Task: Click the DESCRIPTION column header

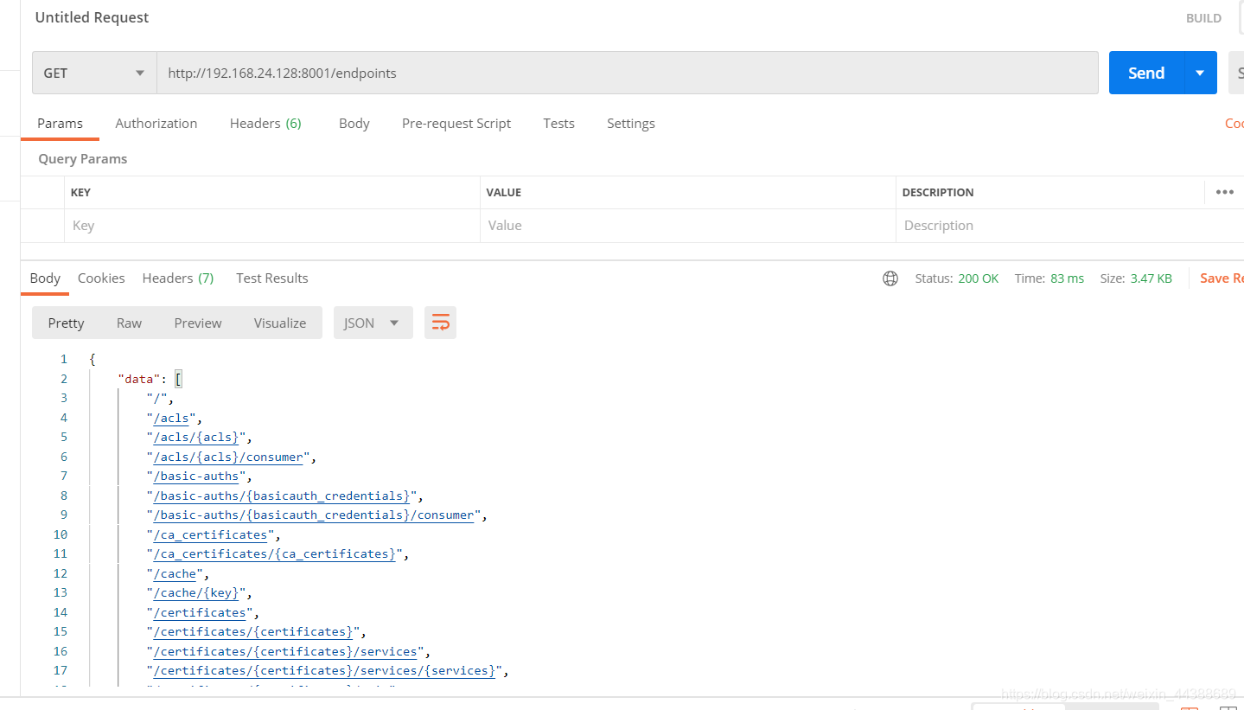Action: coord(938,192)
